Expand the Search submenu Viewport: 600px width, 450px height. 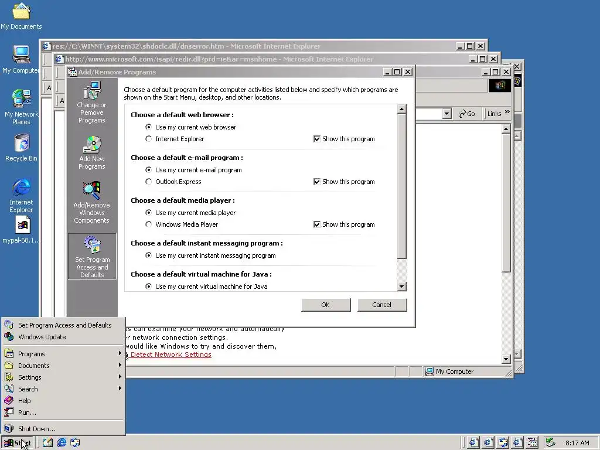click(x=63, y=389)
